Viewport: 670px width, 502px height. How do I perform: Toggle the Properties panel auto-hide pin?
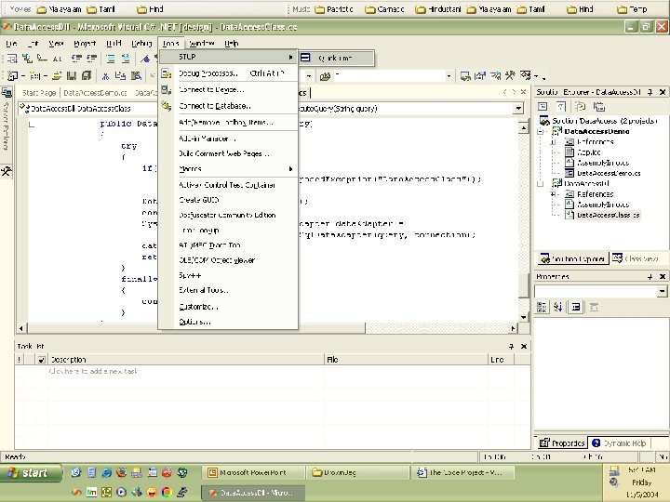649,277
